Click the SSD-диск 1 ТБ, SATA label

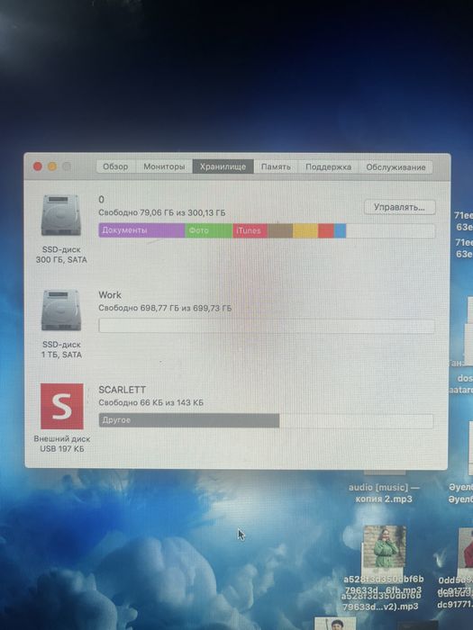[x=61, y=349]
